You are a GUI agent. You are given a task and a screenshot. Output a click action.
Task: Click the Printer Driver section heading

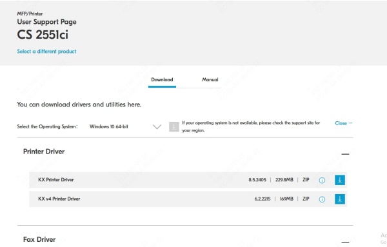(x=44, y=152)
